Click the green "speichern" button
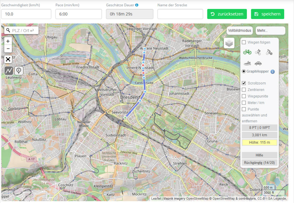Viewport: 294px width, 203px height. click(x=268, y=14)
